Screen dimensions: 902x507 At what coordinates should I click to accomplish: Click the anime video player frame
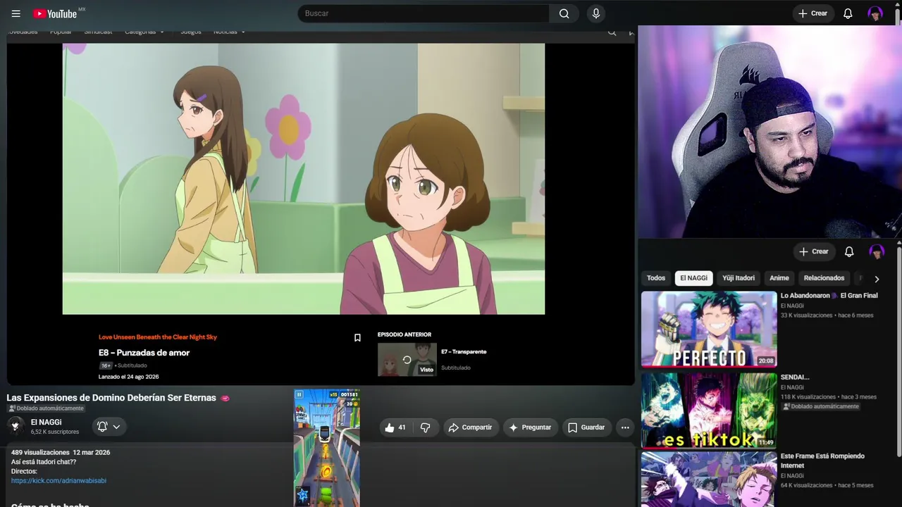(x=304, y=179)
